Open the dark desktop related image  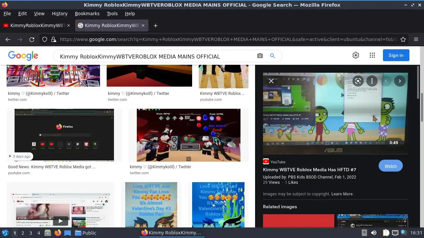(x=372, y=221)
